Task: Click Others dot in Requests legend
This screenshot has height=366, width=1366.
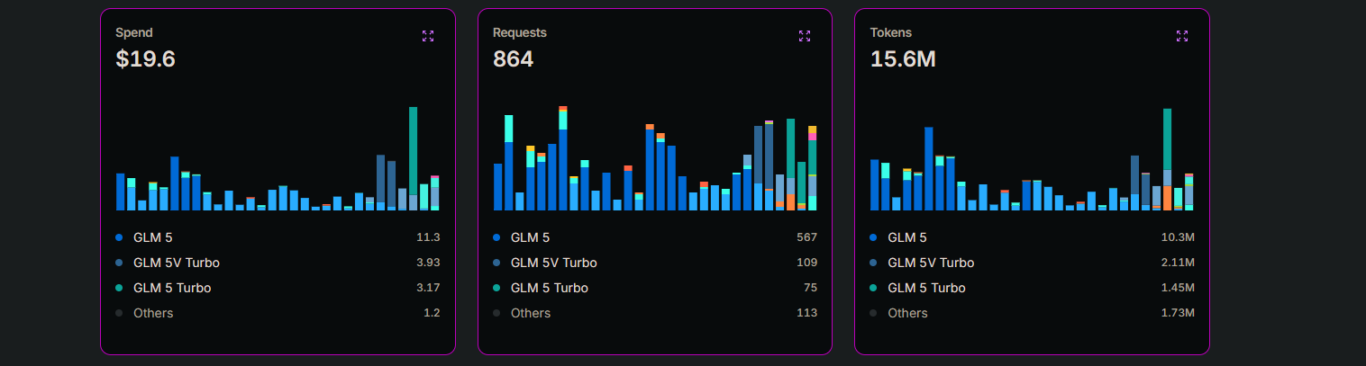Action: (x=496, y=313)
